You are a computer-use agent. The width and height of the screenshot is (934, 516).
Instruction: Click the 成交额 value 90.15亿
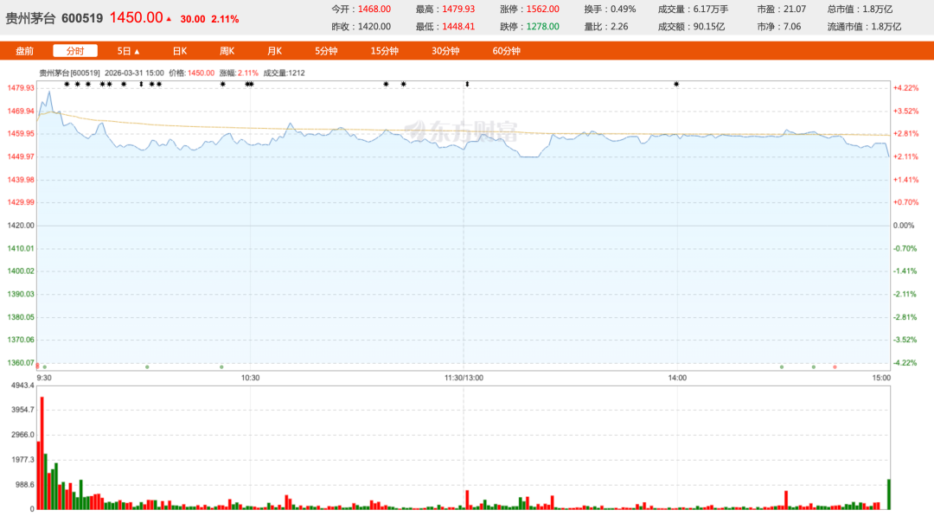pos(709,27)
